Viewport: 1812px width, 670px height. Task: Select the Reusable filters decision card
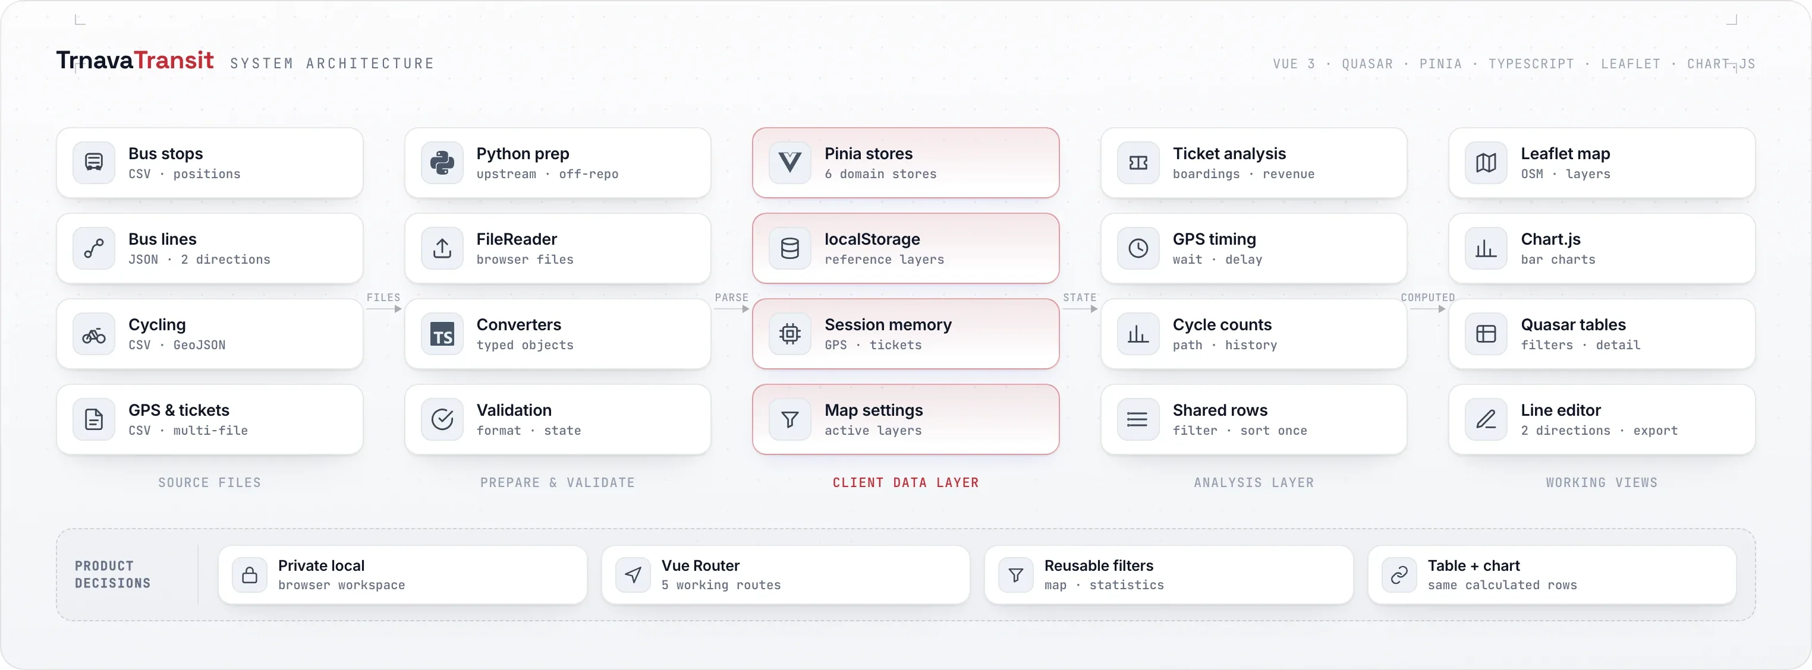click(x=1168, y=575)
